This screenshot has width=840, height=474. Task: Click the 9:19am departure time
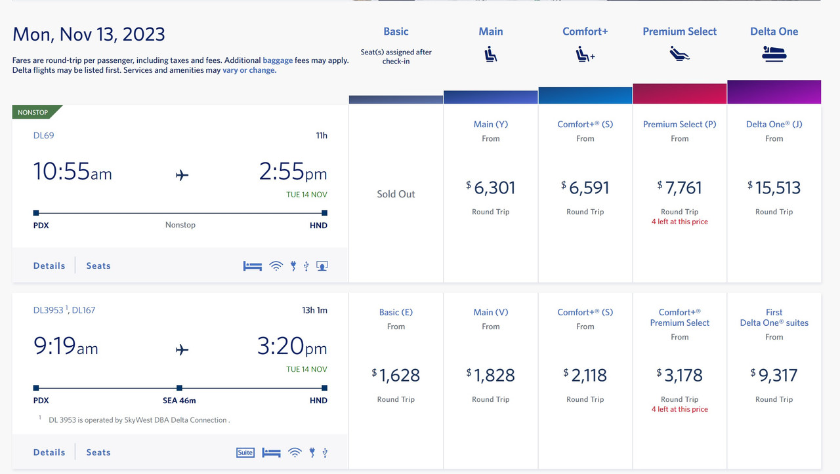[x=66, y=346]
